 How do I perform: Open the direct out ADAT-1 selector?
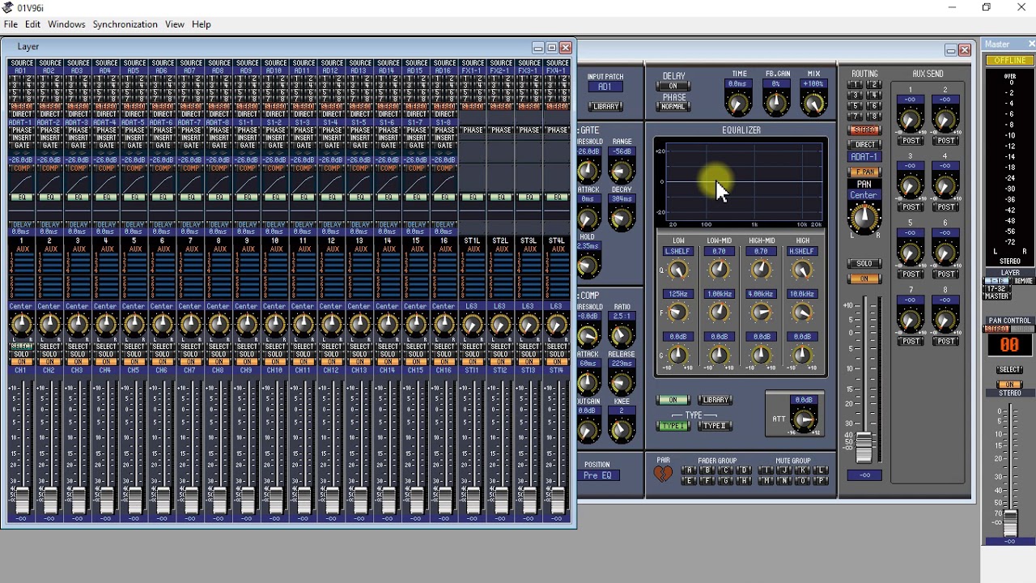click(x=864, y=157)
